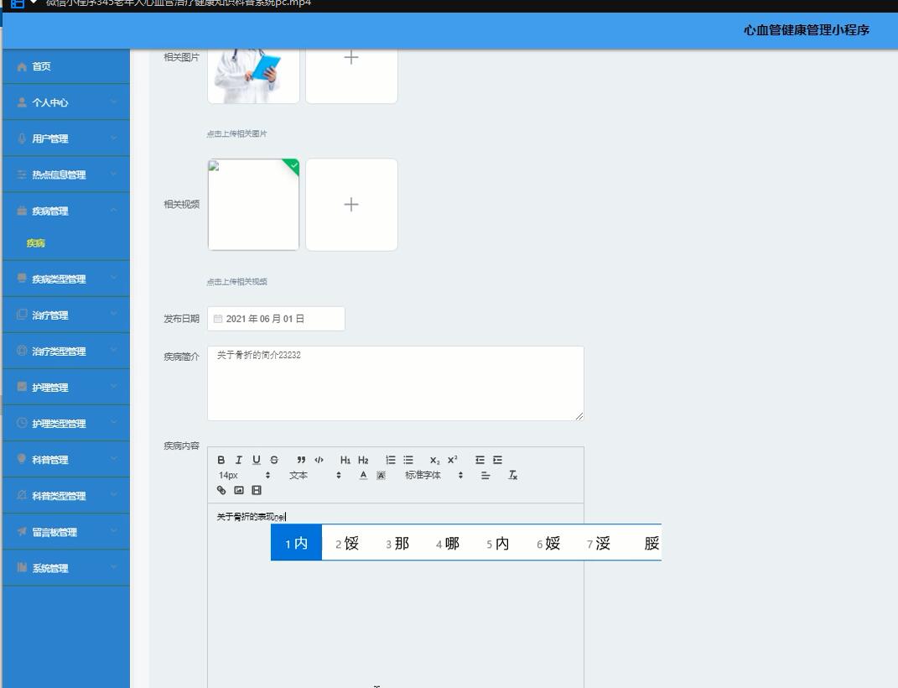Add another 相关图片 with the plus box

(x=351, y=76)
